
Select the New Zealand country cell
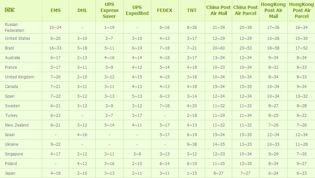coord(17,125)
